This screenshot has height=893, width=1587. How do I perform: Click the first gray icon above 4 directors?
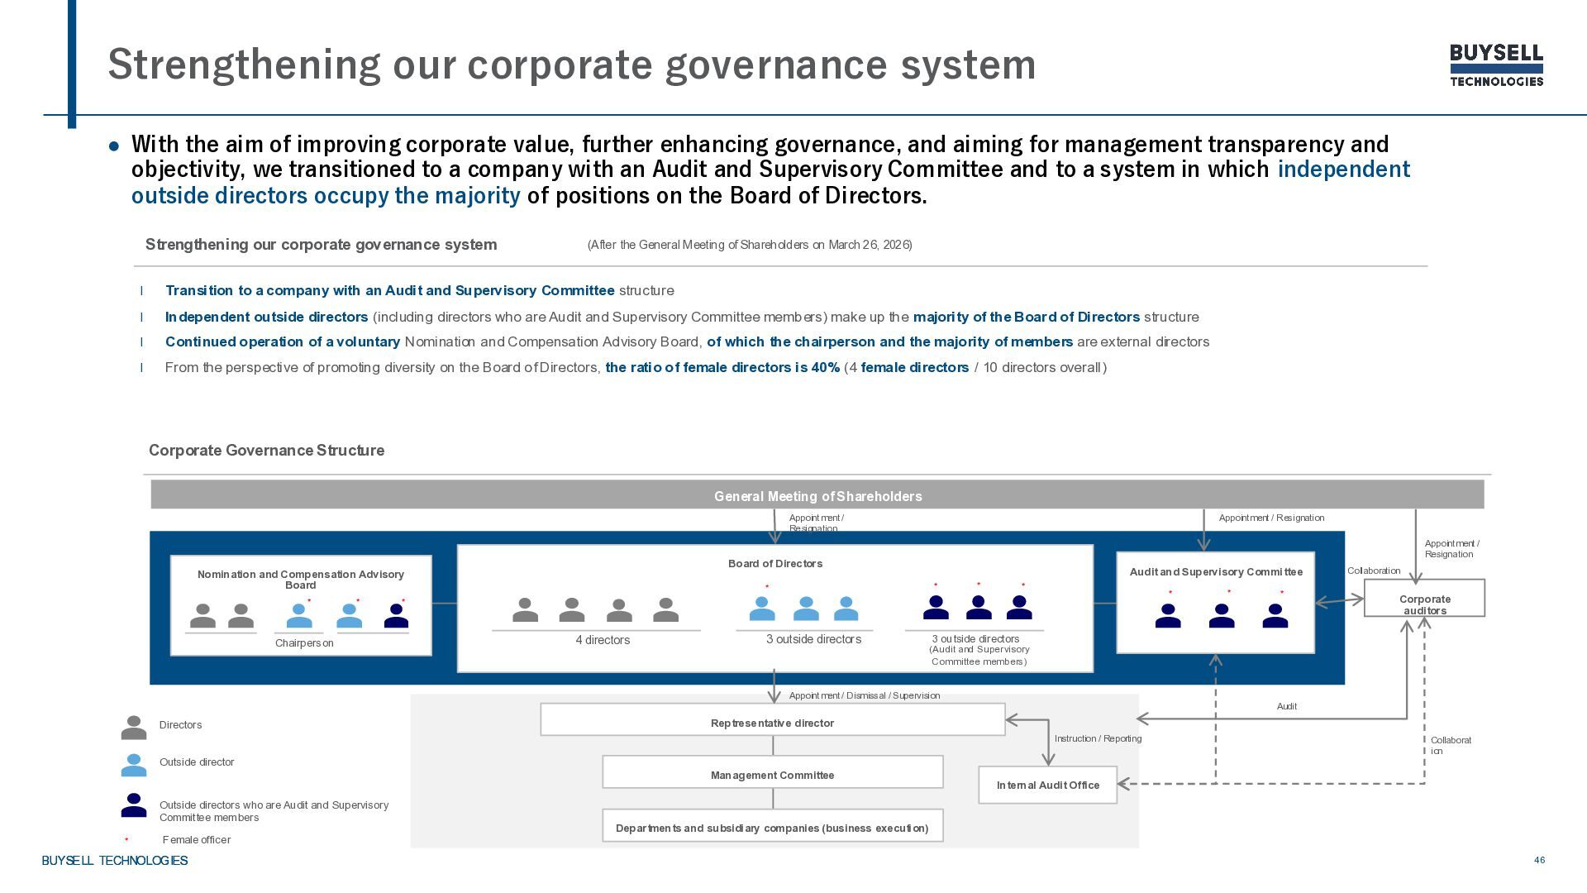pos(525,610)
